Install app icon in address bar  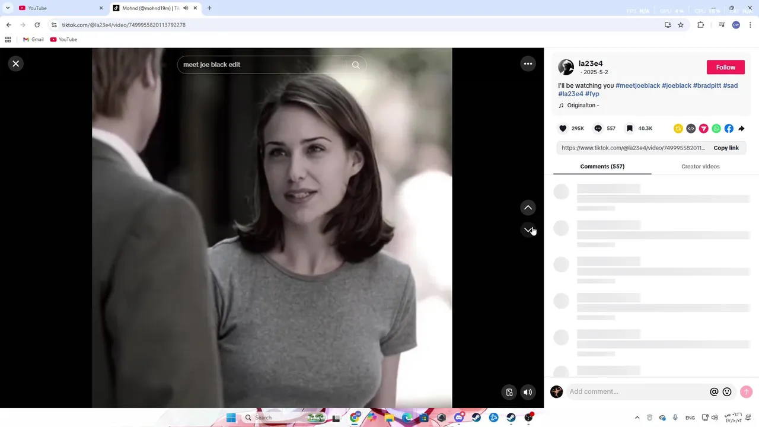click(668, 25)
